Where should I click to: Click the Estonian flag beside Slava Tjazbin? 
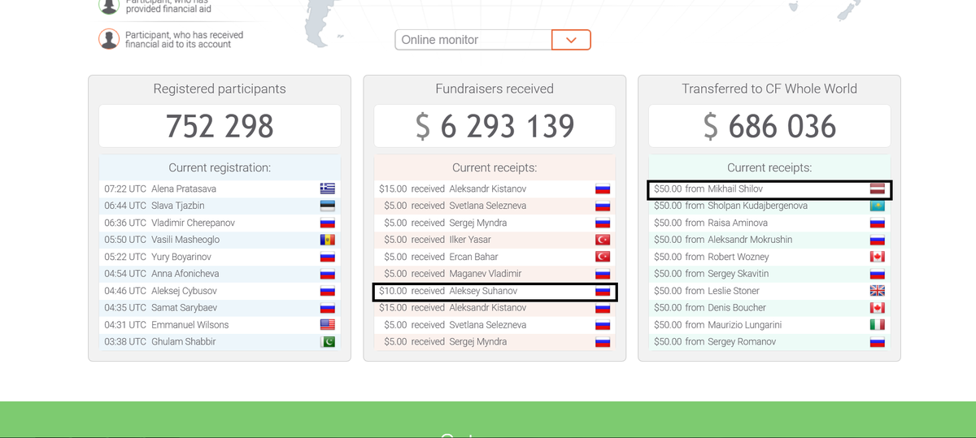pyautogui.click(x=328, y=206)
